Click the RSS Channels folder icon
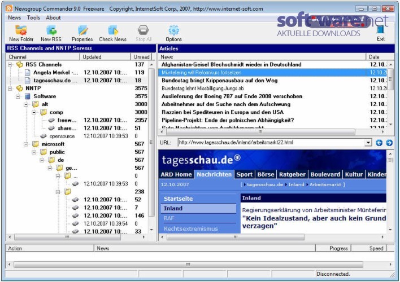The height and width of the screenshot is (282, 400). click(x=20, y=64)
